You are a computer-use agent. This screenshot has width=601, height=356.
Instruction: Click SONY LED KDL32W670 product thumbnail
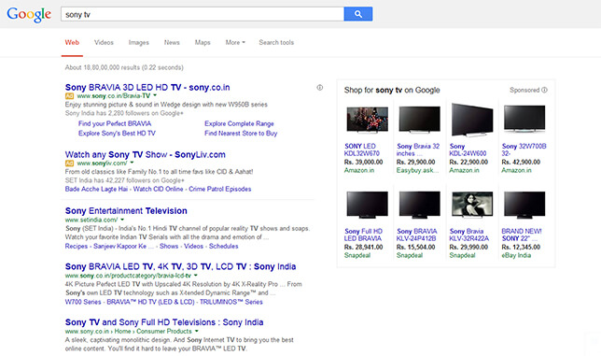(367, 120)
